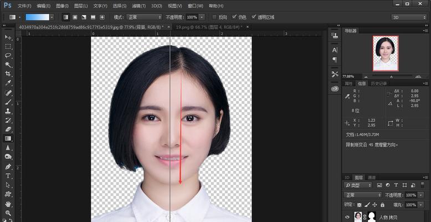Screen dimensions: 431x222
Task: Choose linear gradient style
Action: tap(66, 17)
